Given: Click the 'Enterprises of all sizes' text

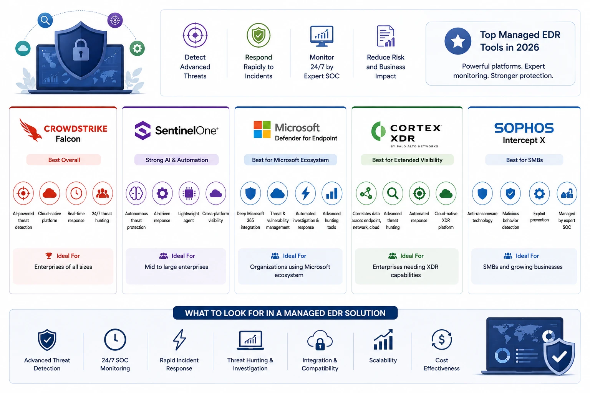Looking at the screenshot, I should [63, 267].
